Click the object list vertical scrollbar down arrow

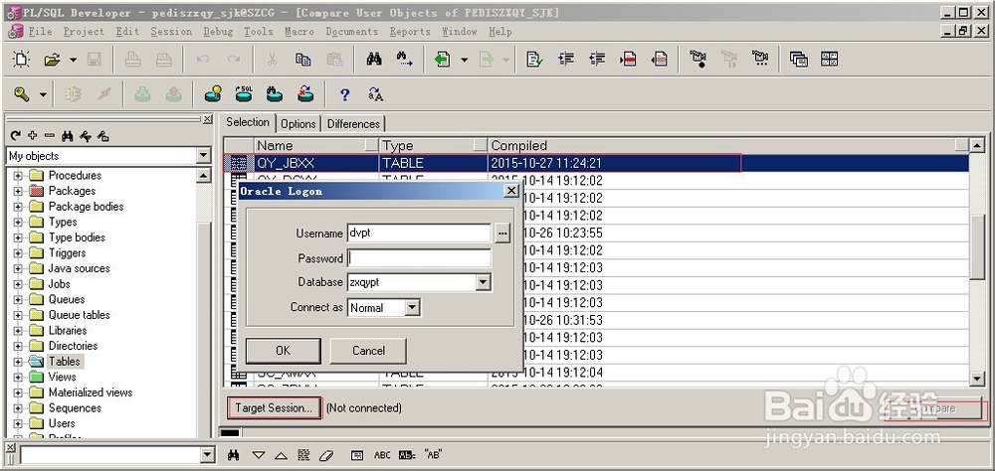pyautogui.click(x=978, y=379)
